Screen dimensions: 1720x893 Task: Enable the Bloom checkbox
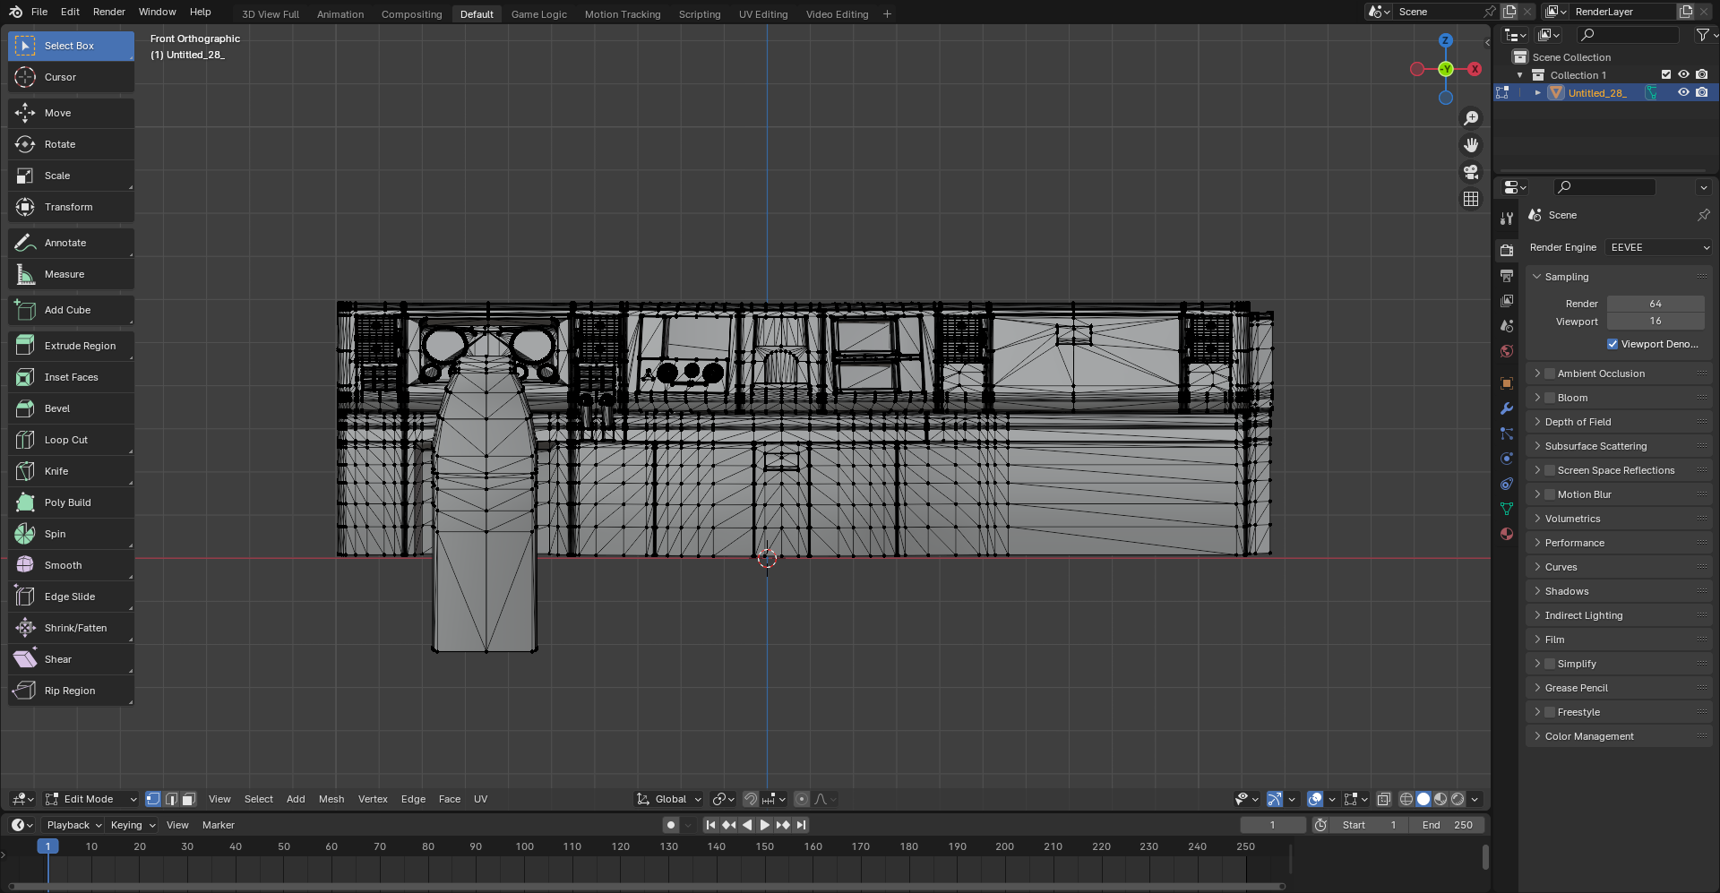point(1550,398)
